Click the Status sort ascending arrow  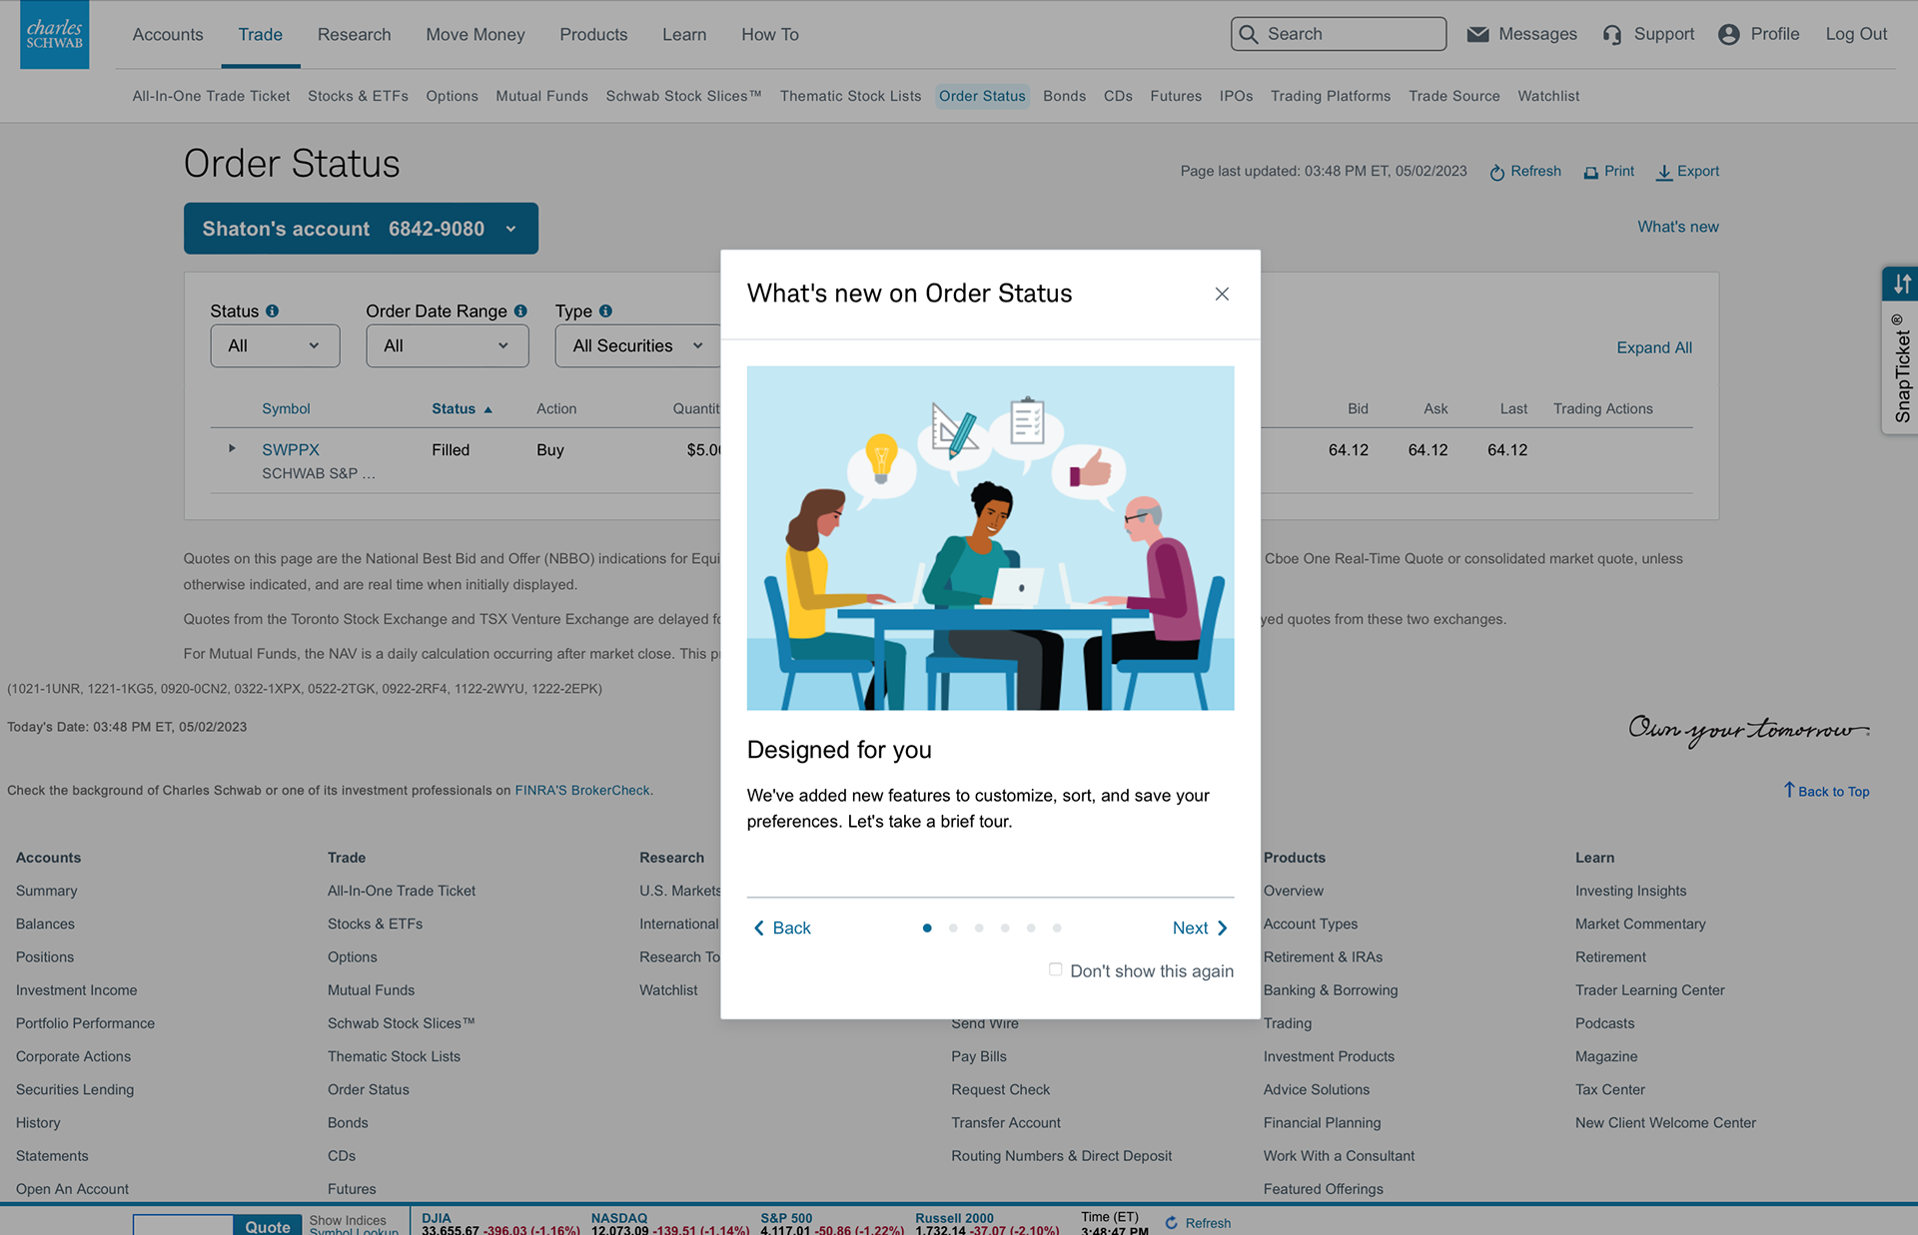[x=487, y=409]
